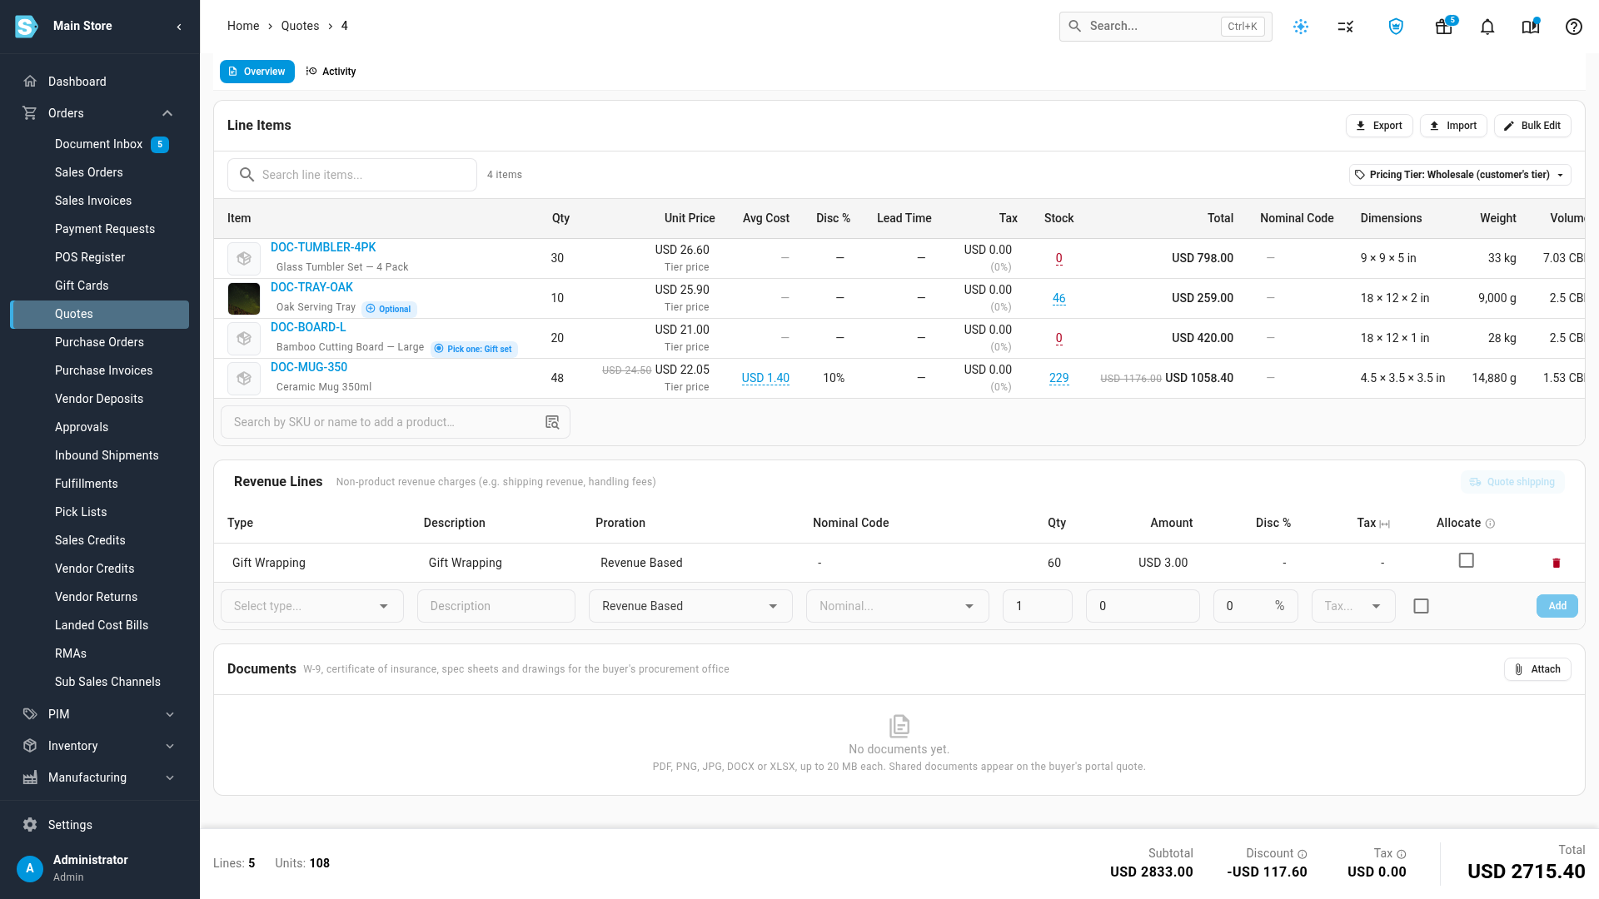Open the Pricing Tier Wholesale dropdown
The width and height of the screenshot is (1599, 899).
[1460, 175]
